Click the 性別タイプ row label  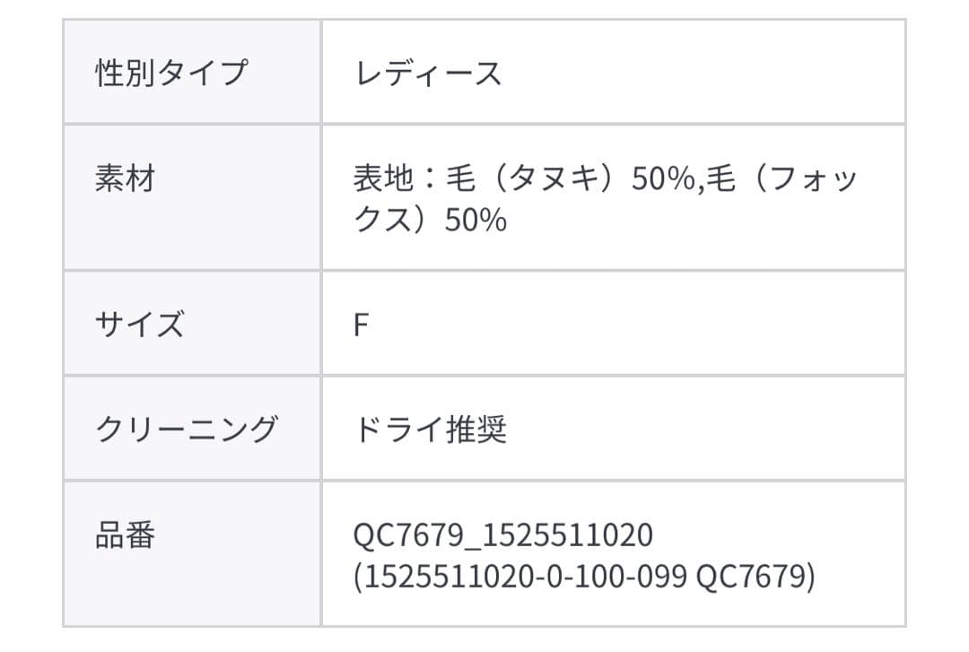pyautogui.click(x=170, y=72)
